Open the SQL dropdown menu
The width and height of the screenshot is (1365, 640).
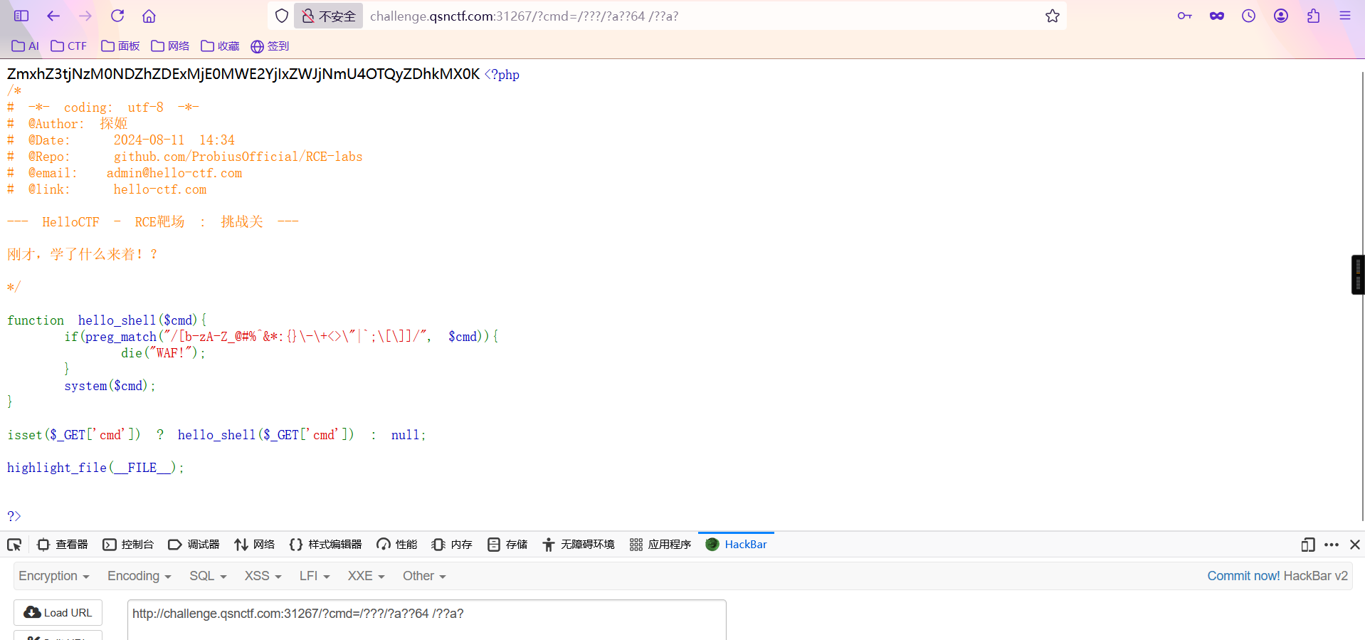pyautogui.click(x=207, y=576)
